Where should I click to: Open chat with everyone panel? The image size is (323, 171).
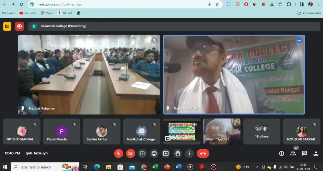tap(304, 153)
